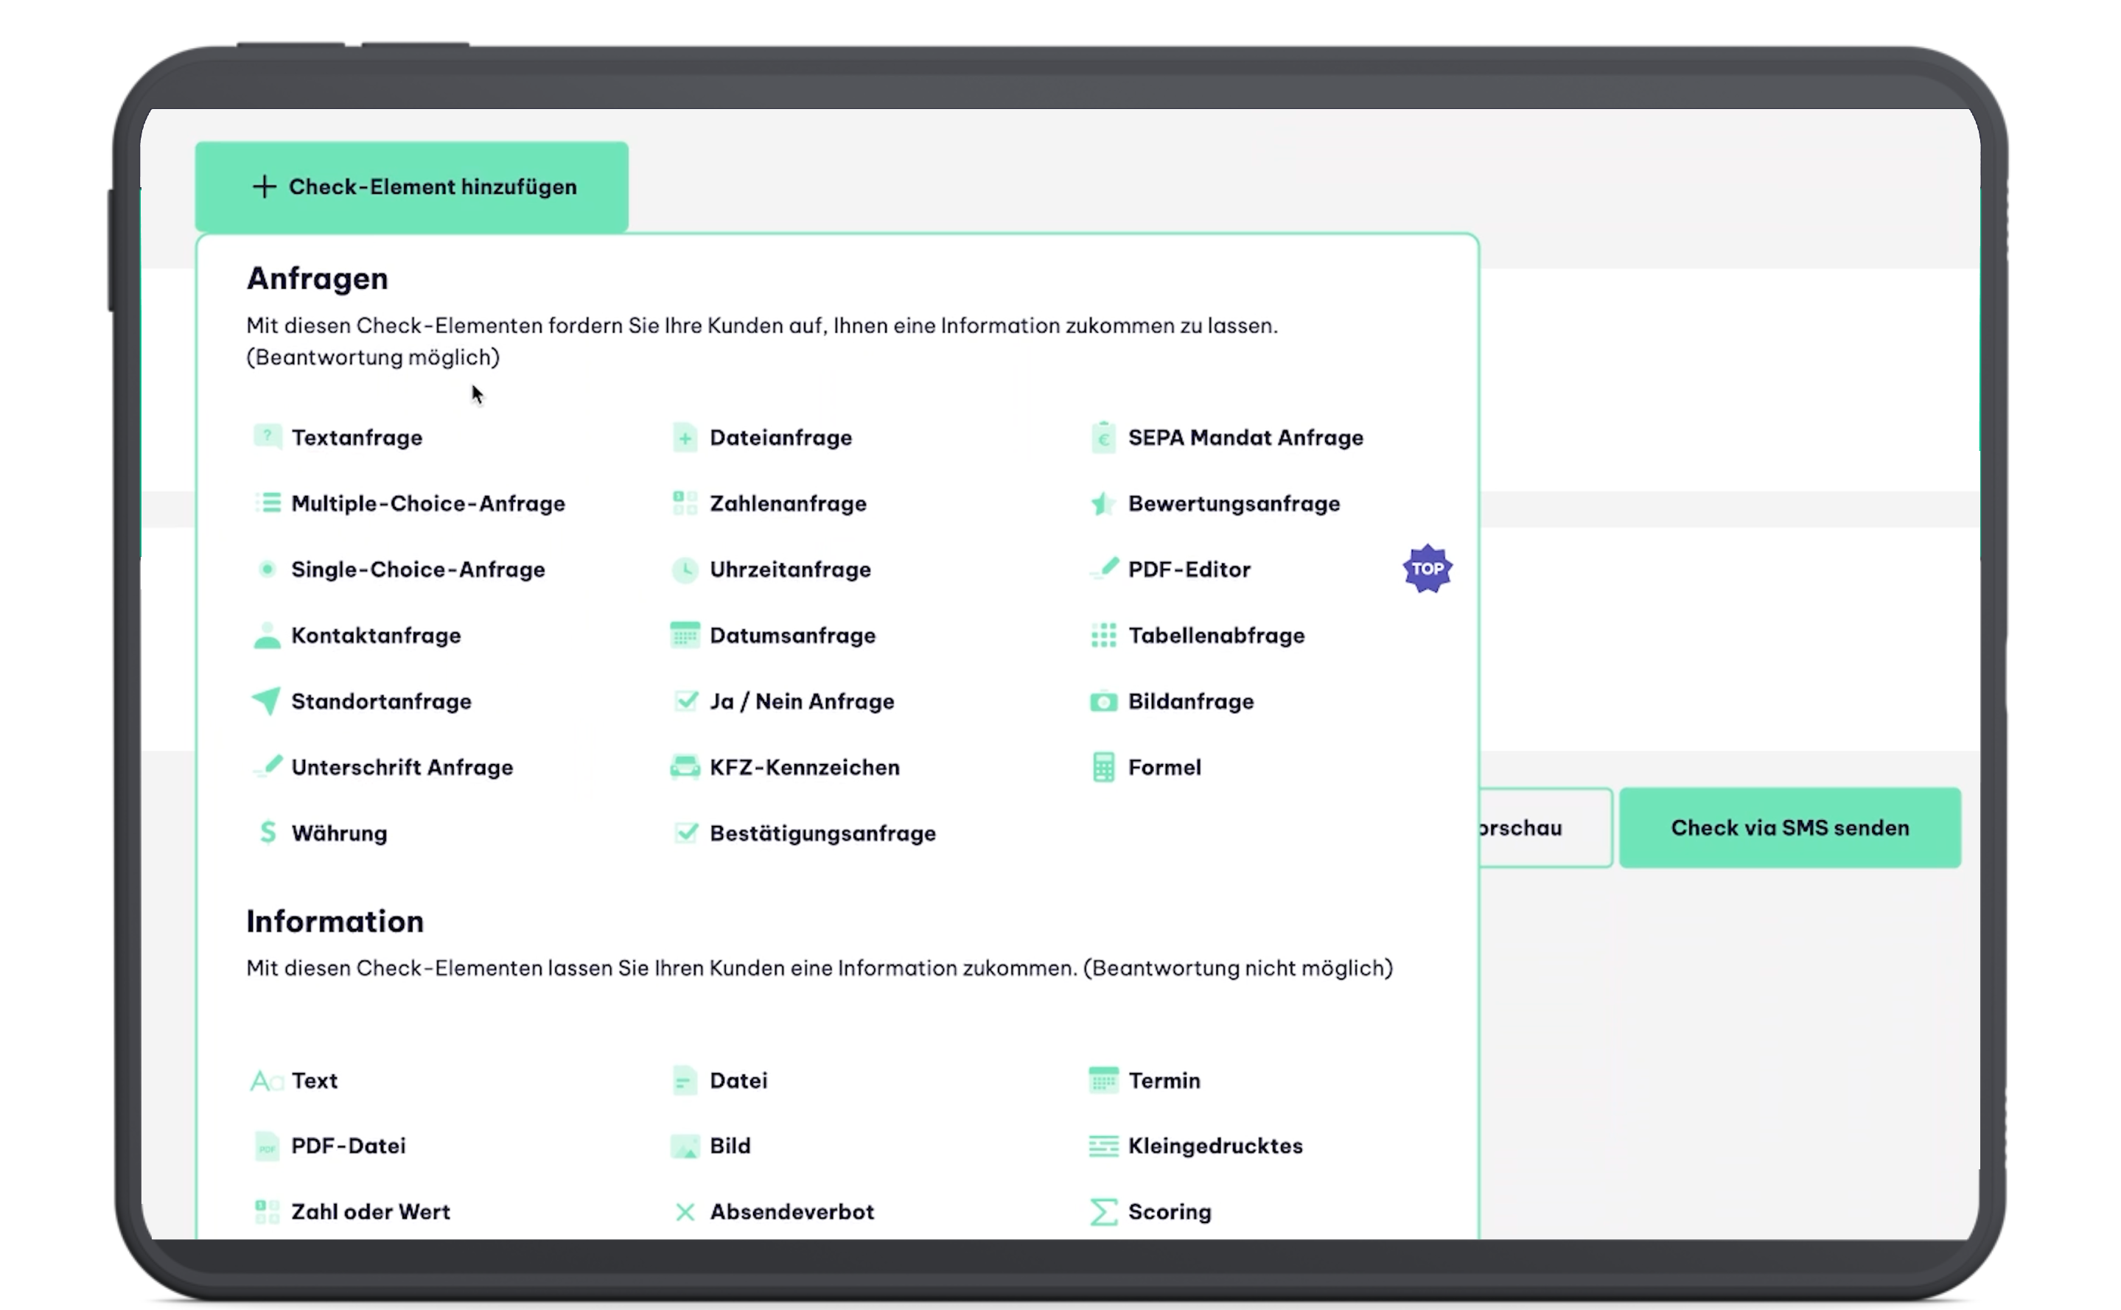Click the Tabellenabfrage label
Viewport: 2121px width, 1310px height.
[x=1215, y=635]
